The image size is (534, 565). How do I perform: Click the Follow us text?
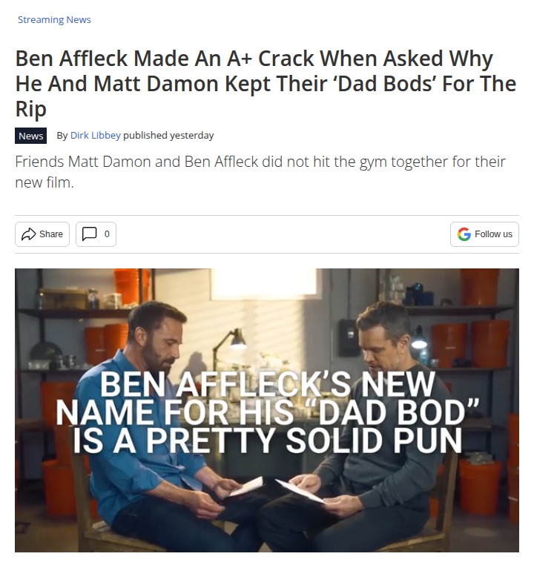[493, 234]
